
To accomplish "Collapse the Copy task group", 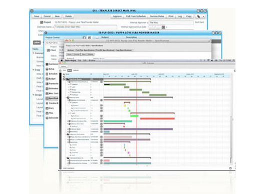I will (34, 69).
